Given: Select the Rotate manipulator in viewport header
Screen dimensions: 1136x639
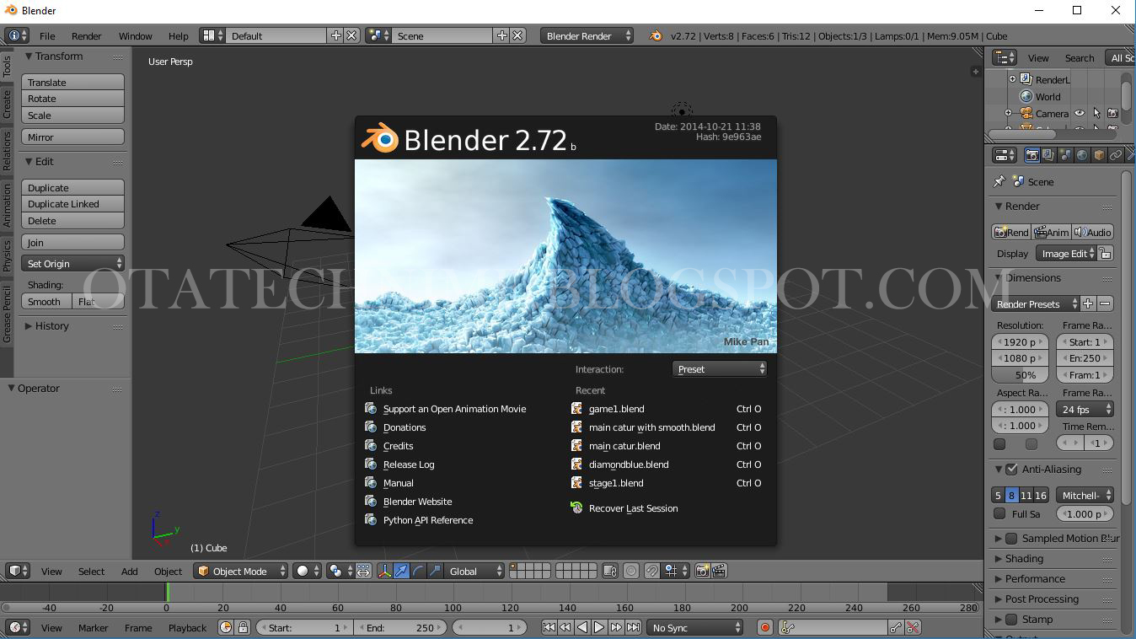Looking at the screenshot, I should [416, 571].
